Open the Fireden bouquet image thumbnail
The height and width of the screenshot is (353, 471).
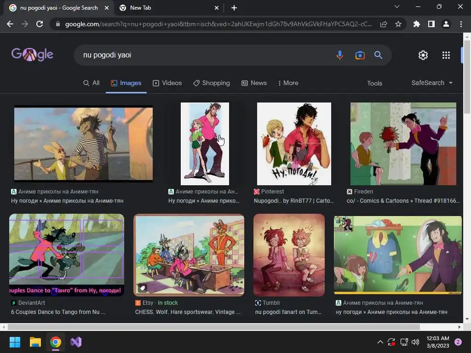point(403,144)
